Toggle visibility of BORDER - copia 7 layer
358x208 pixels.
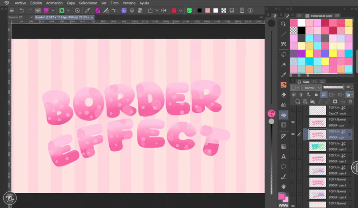pyautogui.click(x=293, y=145)
